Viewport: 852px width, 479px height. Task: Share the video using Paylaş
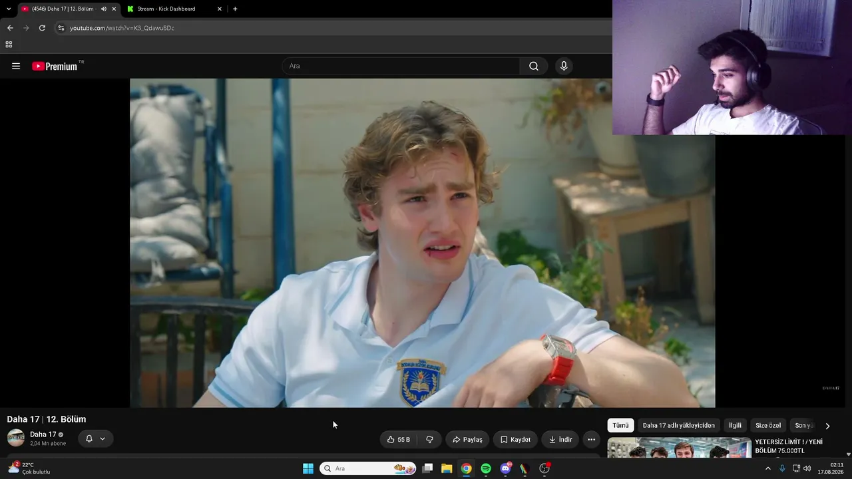pyautogui.click(x=467, y=440)
